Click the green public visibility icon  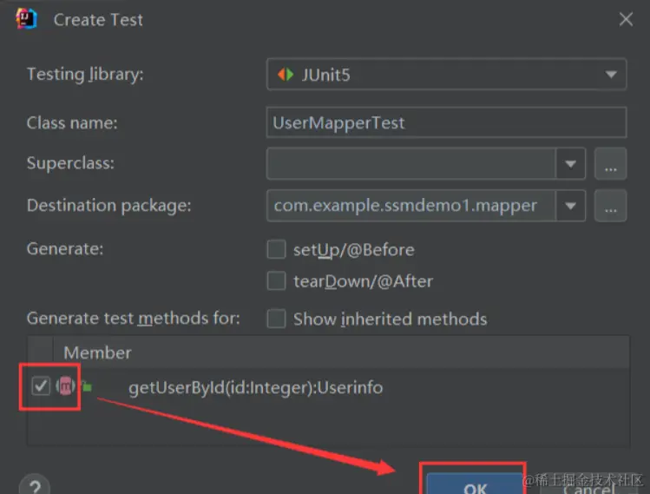[87, 386]
